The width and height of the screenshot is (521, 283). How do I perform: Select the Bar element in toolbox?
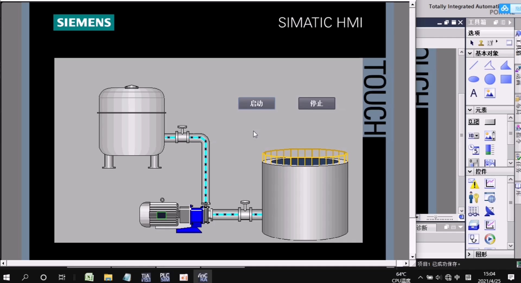tap(490, 149)
